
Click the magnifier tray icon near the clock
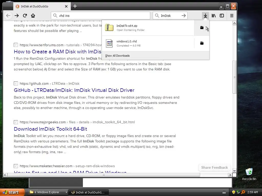(243, 192)
